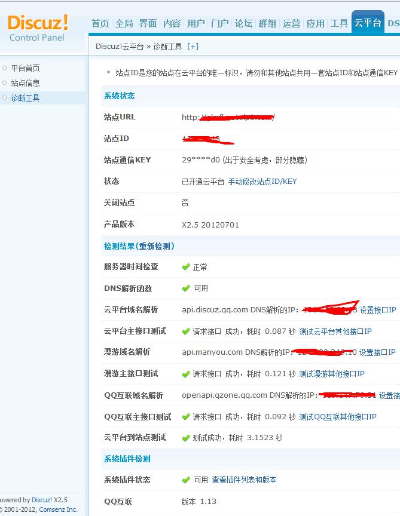
Task: Click the 已开通云平台 status text
Action: tap(203, 182)
